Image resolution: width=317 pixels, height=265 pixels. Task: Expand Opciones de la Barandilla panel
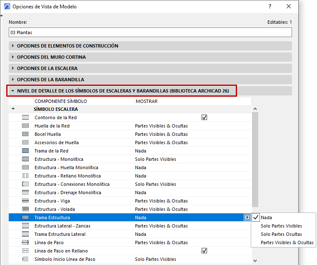pos(13,80)
